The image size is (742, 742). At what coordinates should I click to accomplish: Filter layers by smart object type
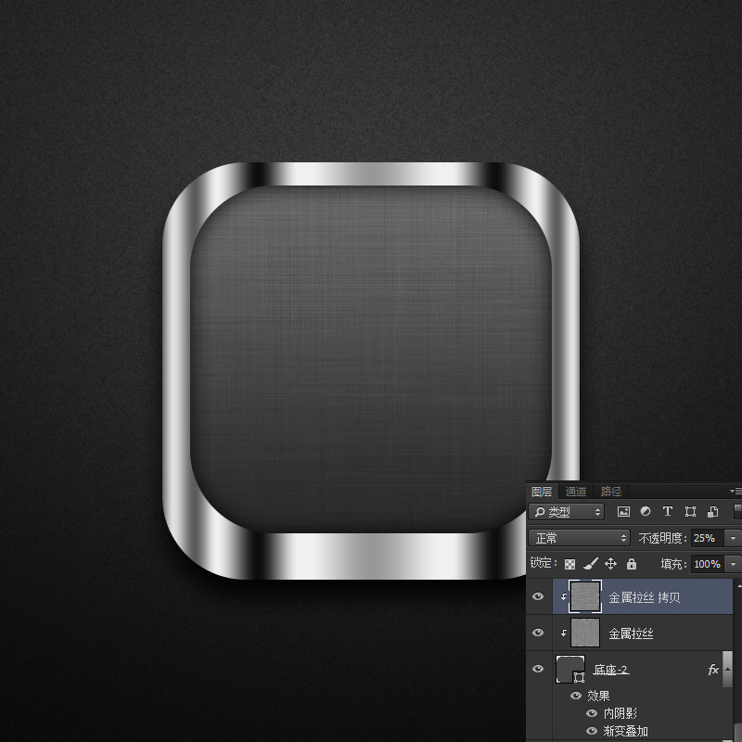712,512
